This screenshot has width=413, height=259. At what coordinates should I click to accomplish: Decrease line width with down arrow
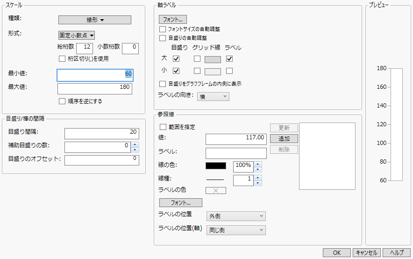click(x=258, y=183)
